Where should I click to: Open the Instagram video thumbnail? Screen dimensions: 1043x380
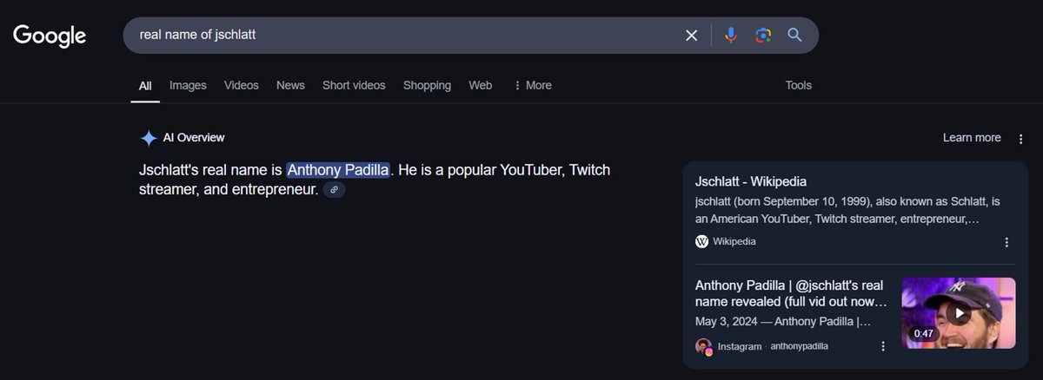point(958,313)
